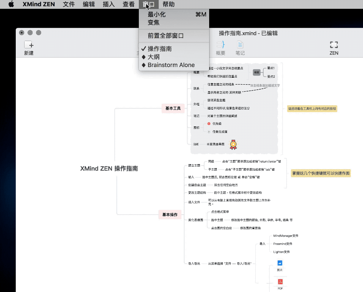This screenshot has height=292, width=363.
Task: Choose 变焦 from the window menu
Action: point(174,22)
